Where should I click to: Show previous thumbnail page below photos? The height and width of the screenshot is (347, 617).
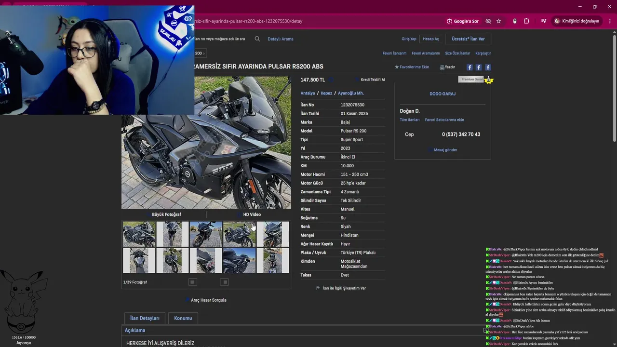(192, 282)
